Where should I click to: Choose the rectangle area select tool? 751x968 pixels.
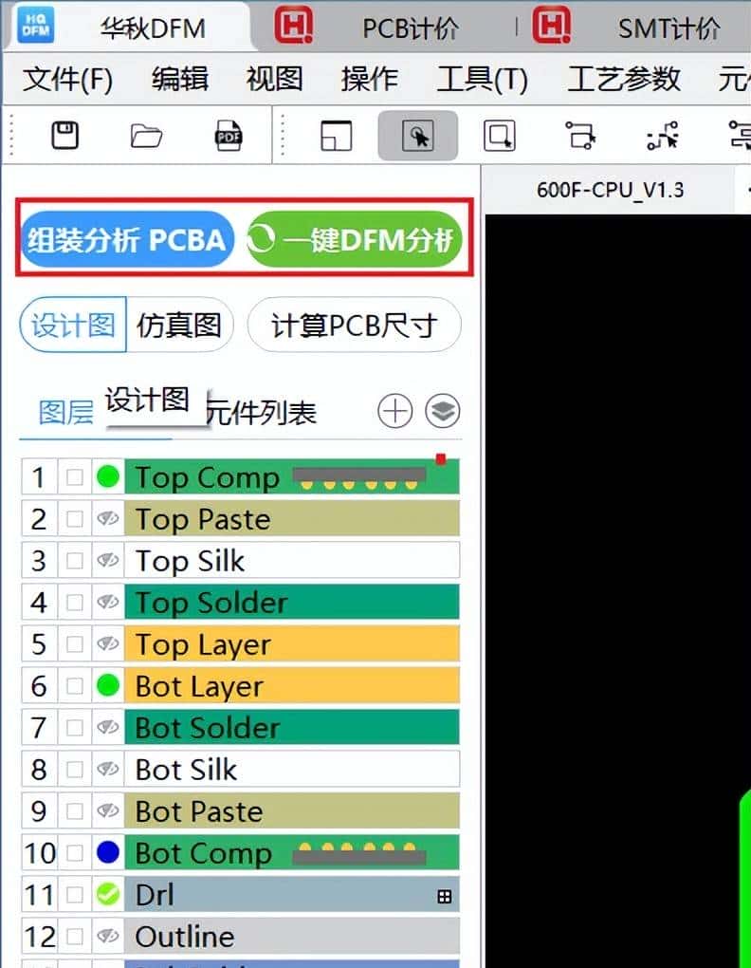point(499,135)
